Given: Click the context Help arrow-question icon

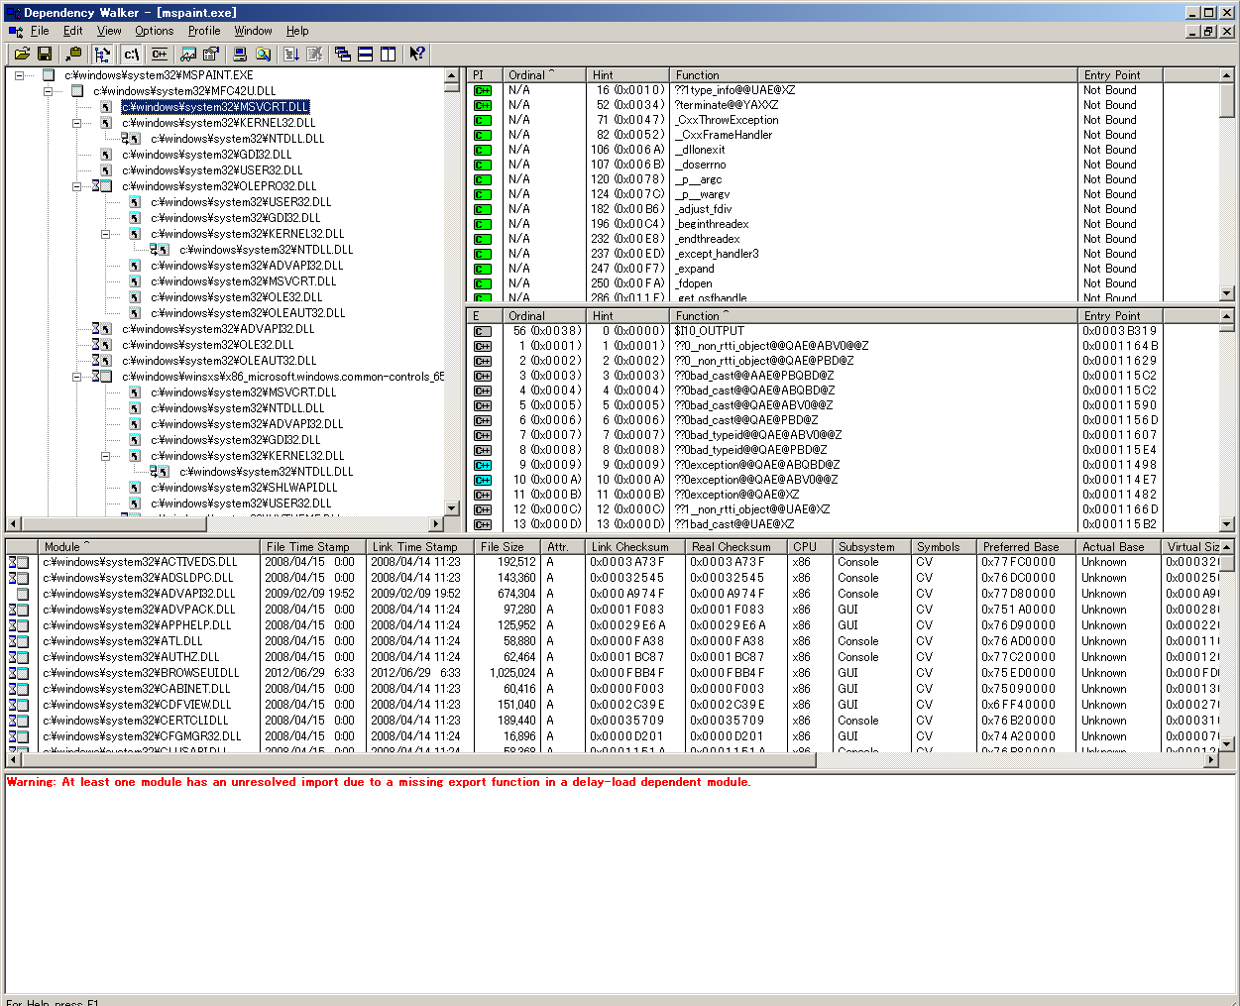Looking at the screenshot, I should tap(417, 55).
